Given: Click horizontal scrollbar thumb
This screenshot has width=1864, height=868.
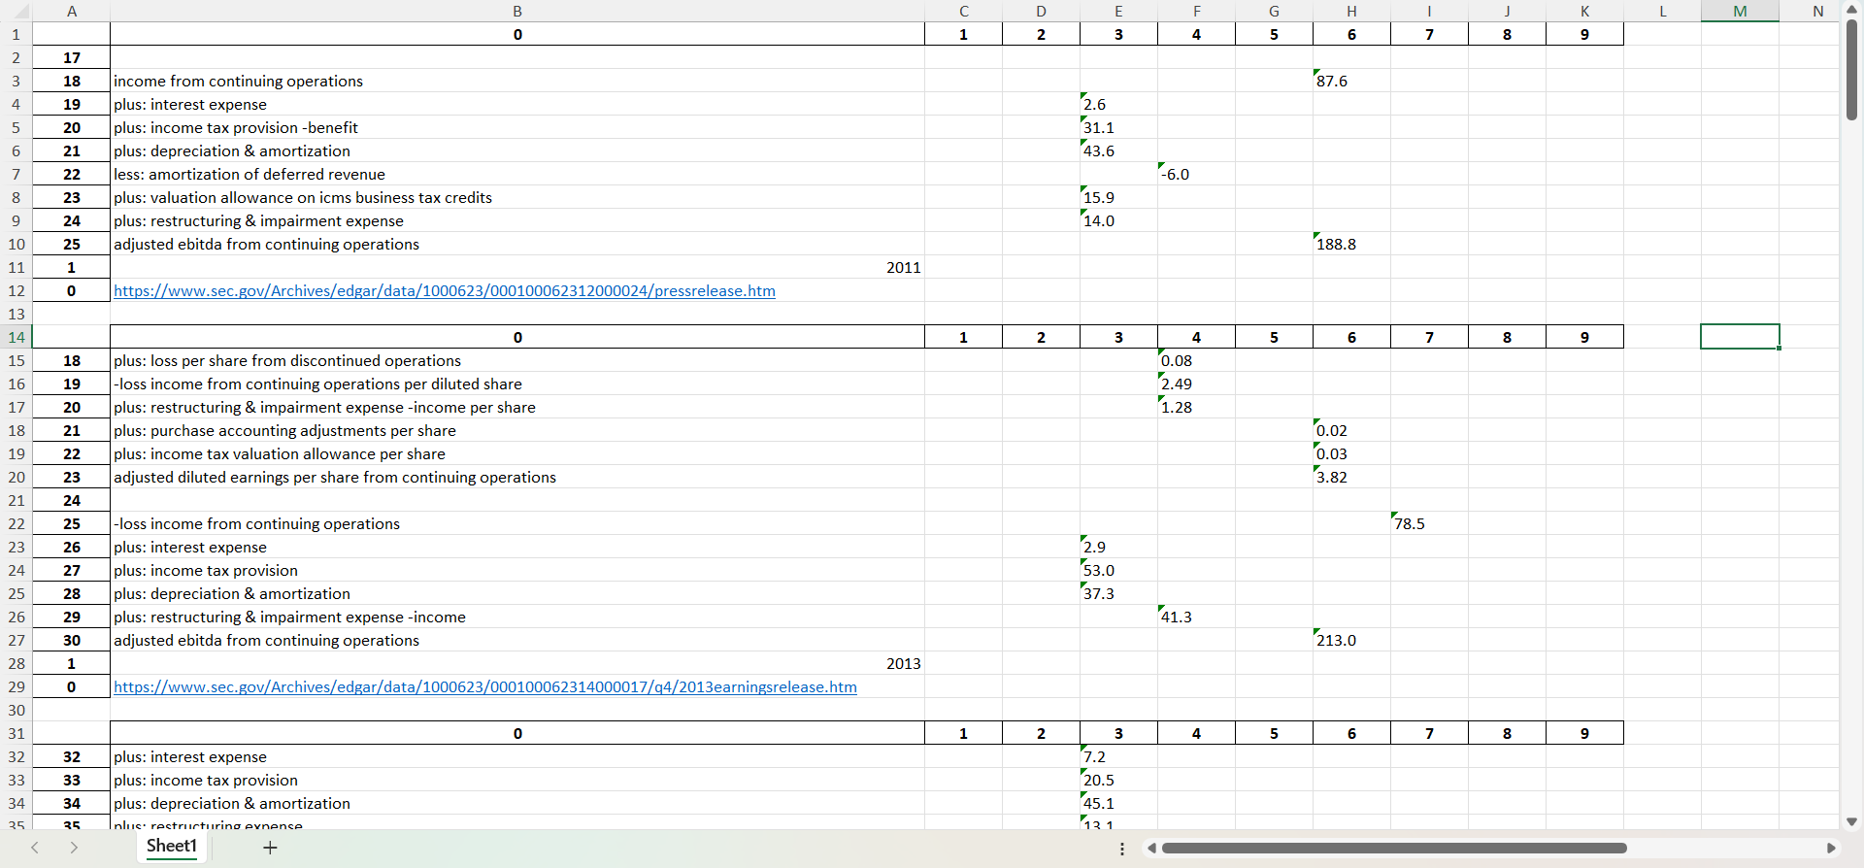Looking at the screenshot, I should 1394,849.
